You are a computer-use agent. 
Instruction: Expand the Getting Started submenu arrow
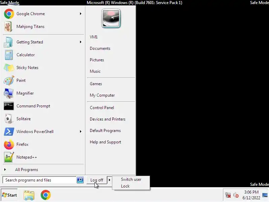pyautogui.click(x=81, y=42)
